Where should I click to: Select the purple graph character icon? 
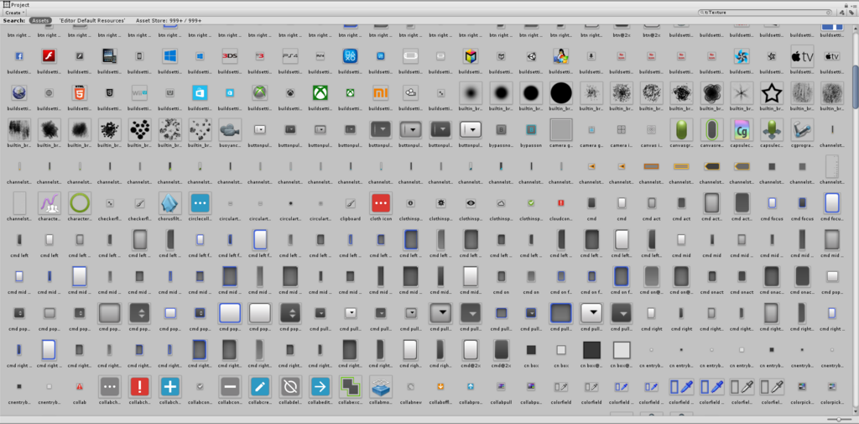click(x=49, y=203)
